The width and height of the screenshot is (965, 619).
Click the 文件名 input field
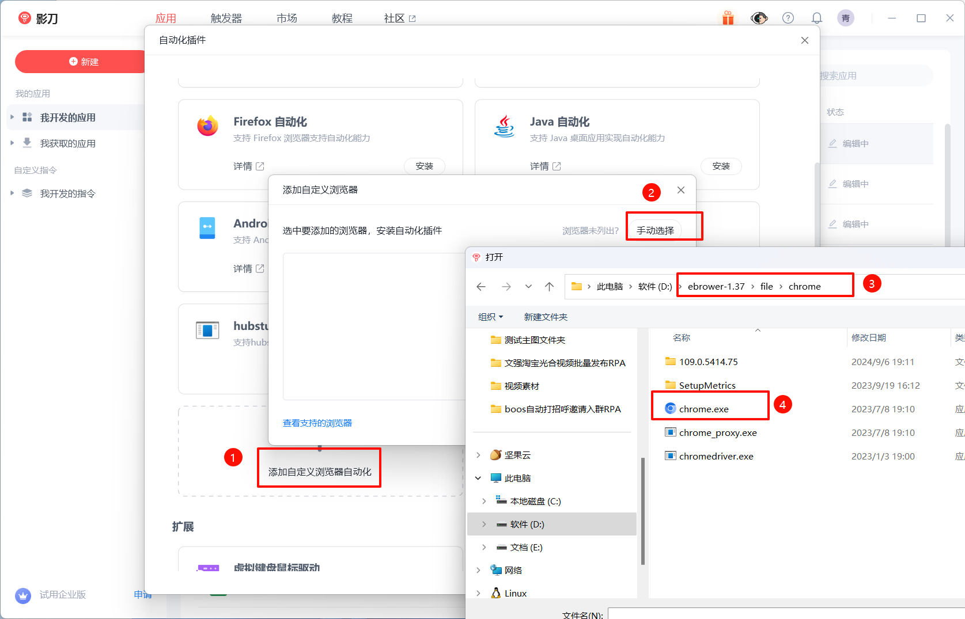coord(784,614)
